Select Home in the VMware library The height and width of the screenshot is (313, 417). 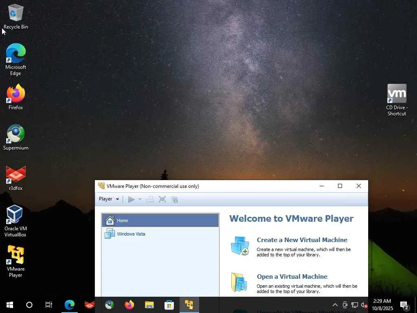pyautogui.click(x=160, y=220)
